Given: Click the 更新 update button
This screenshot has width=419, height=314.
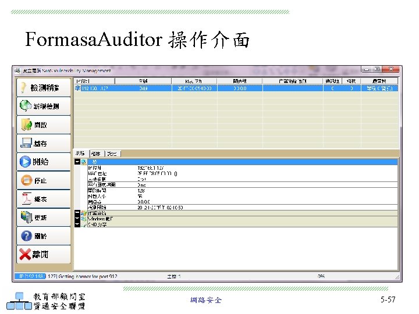Looking at the screenshot, I should pyautogui.click(x=44, y=217).
